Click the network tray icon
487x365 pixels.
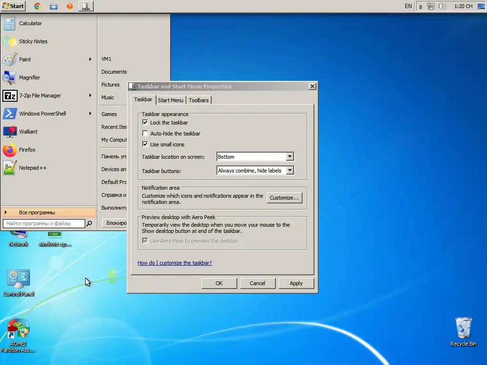coord(431,6)
